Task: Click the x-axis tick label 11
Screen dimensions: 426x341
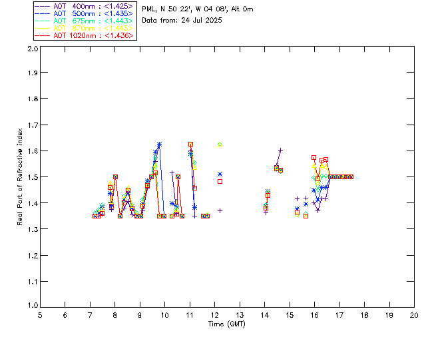Action: [190, 316]
